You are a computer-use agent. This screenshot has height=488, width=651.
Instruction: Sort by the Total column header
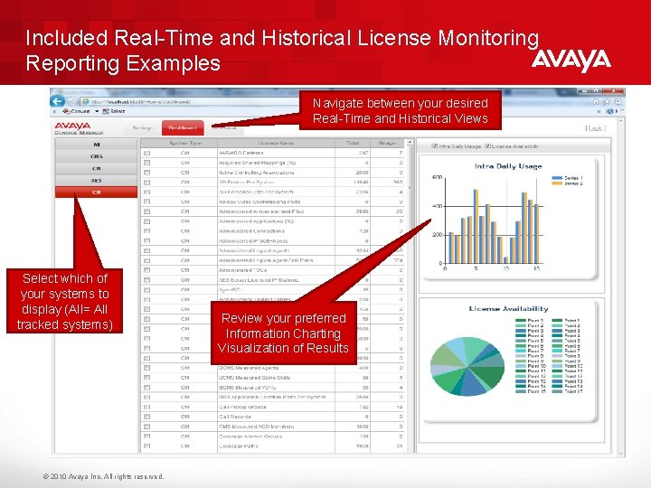click(x=353, y=143)
